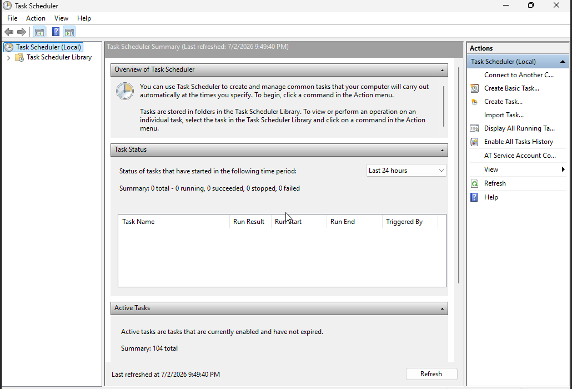
Task: Open the Last 24 hours dropdown
Action: (x=407, y=171)
